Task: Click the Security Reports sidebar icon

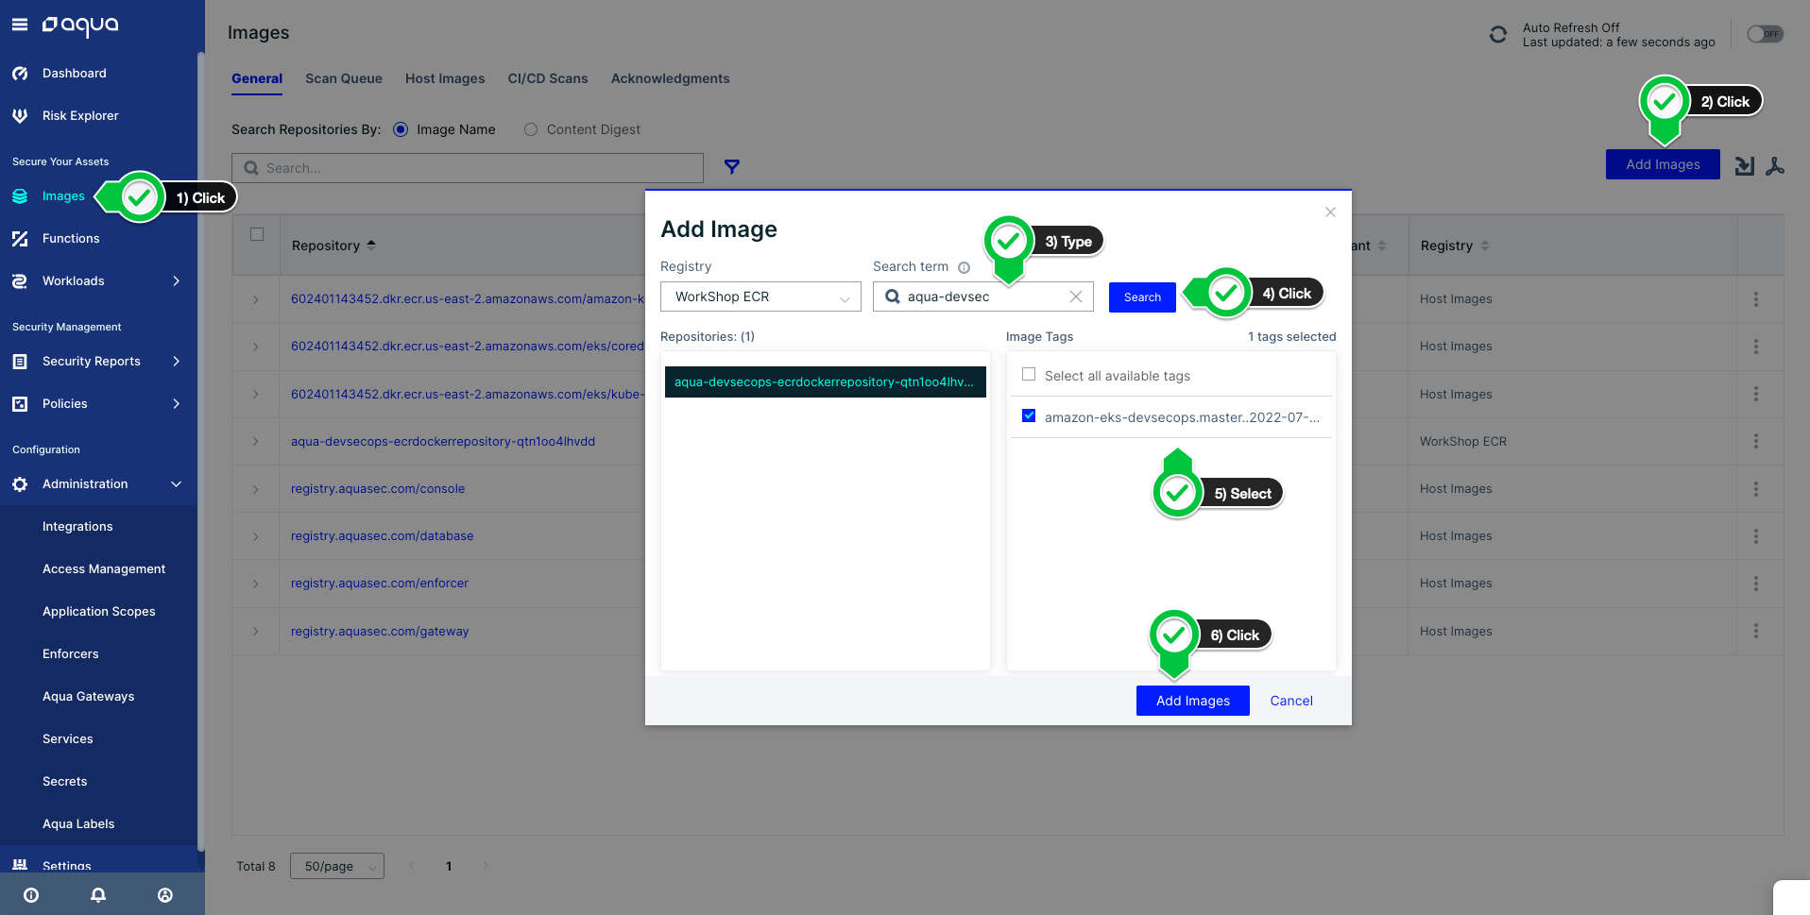Action: (x=20, y=362)
